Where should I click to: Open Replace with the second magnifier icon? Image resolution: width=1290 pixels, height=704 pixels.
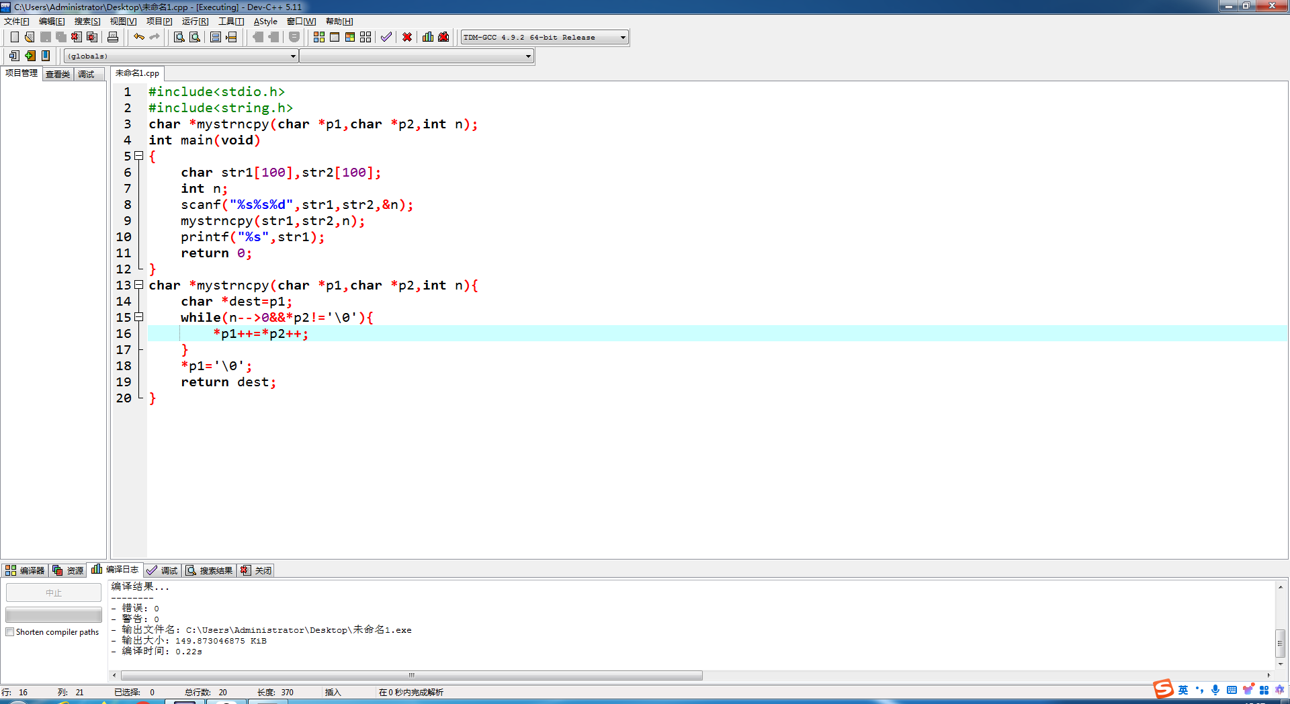tap(195, 37)
